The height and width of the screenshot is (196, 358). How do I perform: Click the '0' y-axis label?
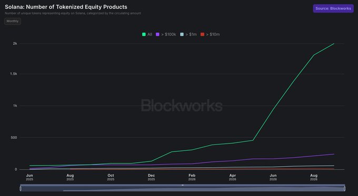16,169
